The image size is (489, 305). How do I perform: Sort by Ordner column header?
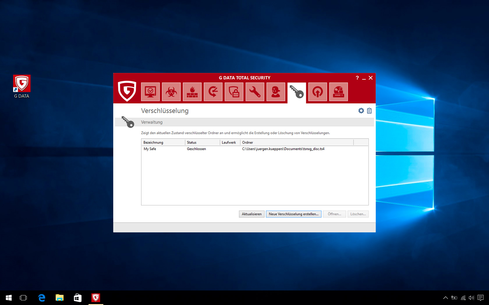[297, 142]
